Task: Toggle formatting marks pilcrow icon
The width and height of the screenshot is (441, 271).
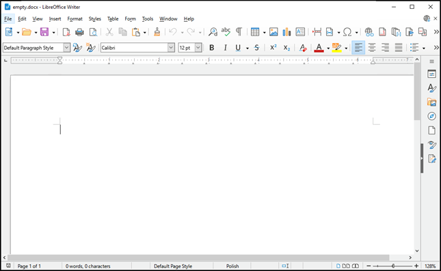Action: [x=239, y=32]
